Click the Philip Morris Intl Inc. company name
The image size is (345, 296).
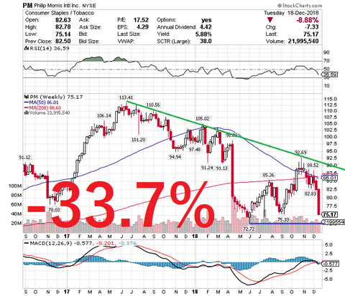57,6
